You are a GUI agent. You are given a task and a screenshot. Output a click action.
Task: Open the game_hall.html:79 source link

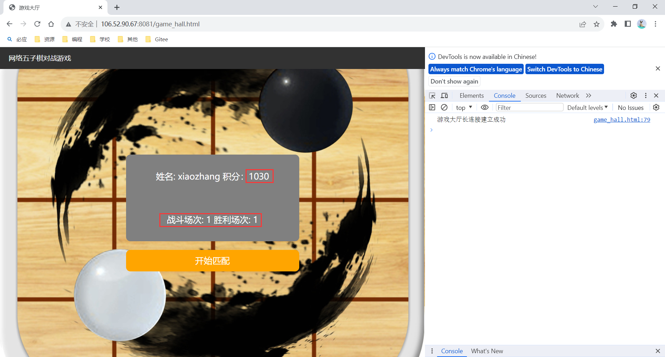coord(622,120)
